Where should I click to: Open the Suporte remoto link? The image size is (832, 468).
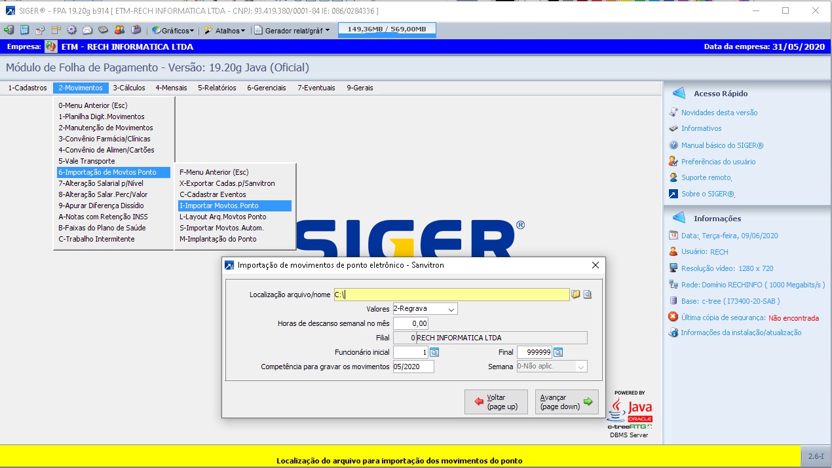coord(706,177)
